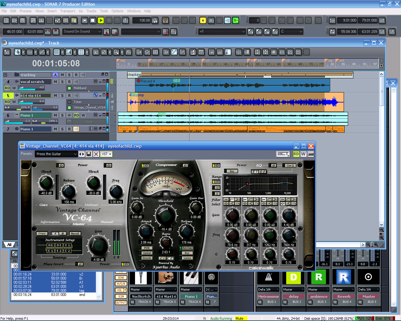Click the Insert Track icon in Track view
The image size is (401, 321).
(7, 52)
